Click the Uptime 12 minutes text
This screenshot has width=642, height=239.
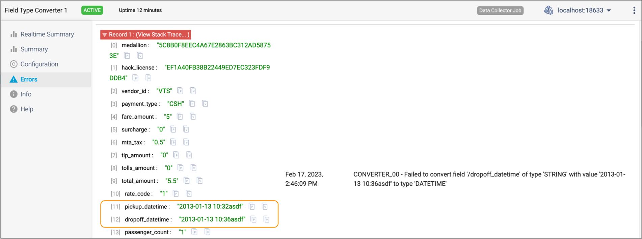(140, 10)
